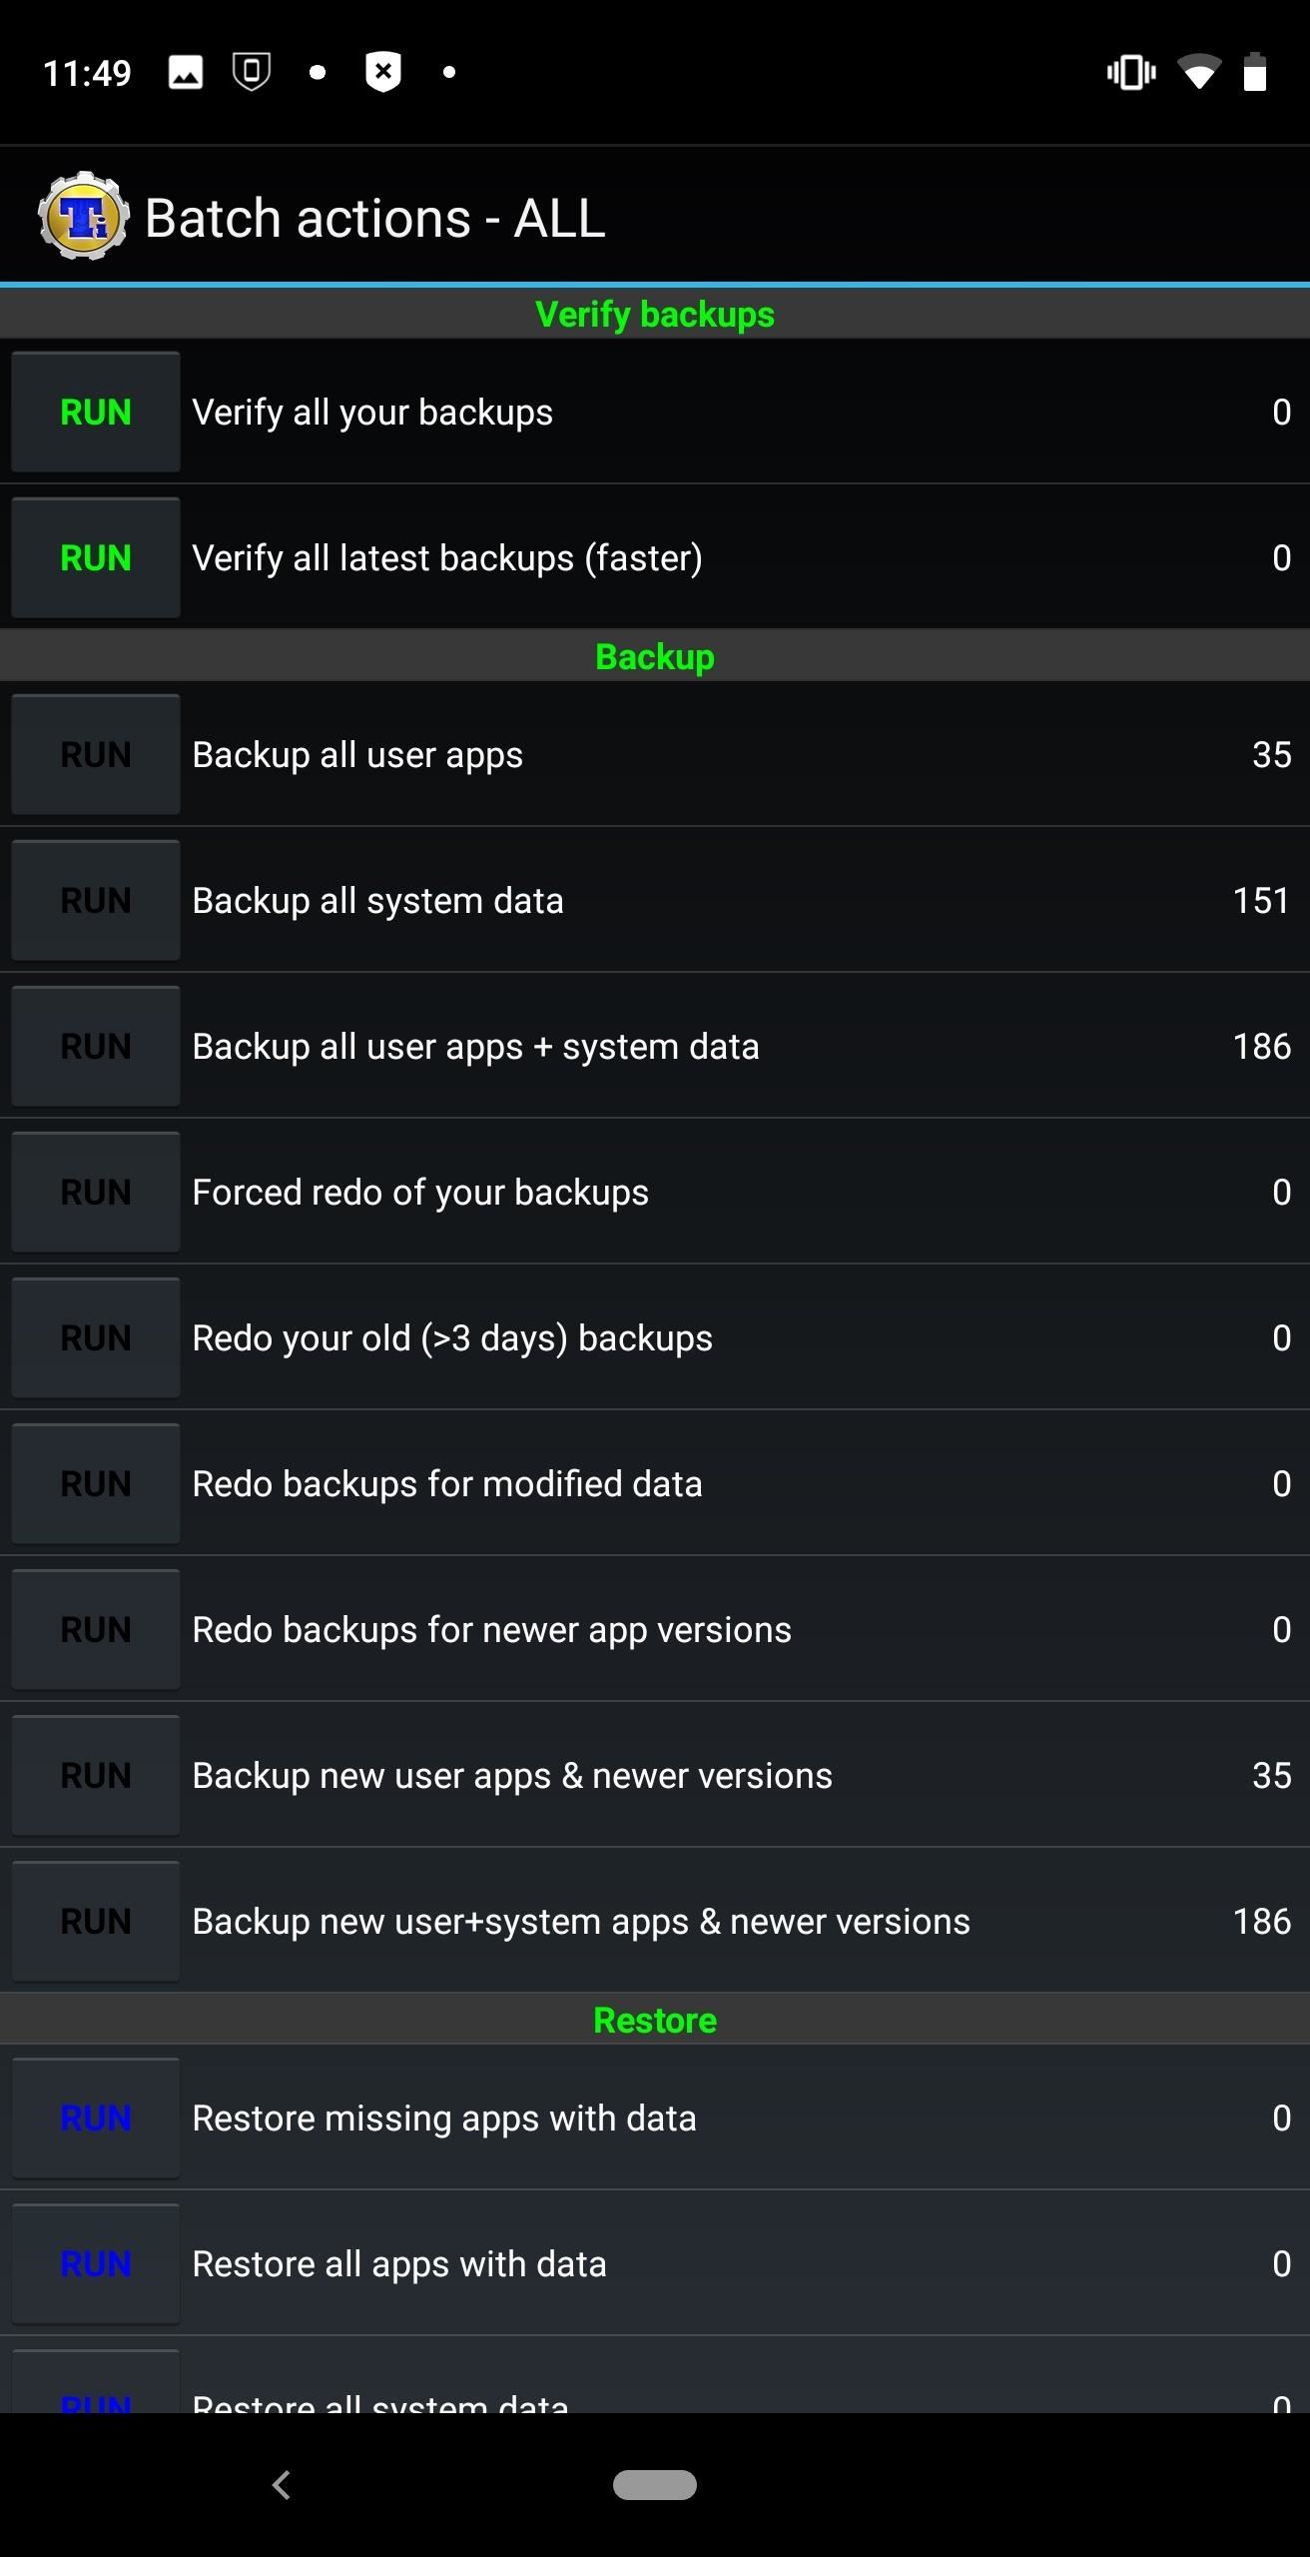Tap the Restore section header
The height and width of the screenshot is (2557, 1310).
click(655, 2020)
